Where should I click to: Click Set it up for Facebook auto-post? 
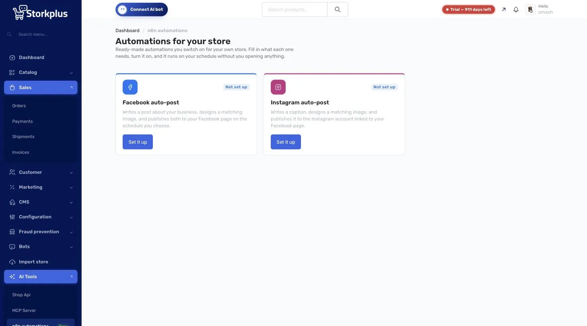[x=138, y=142]
